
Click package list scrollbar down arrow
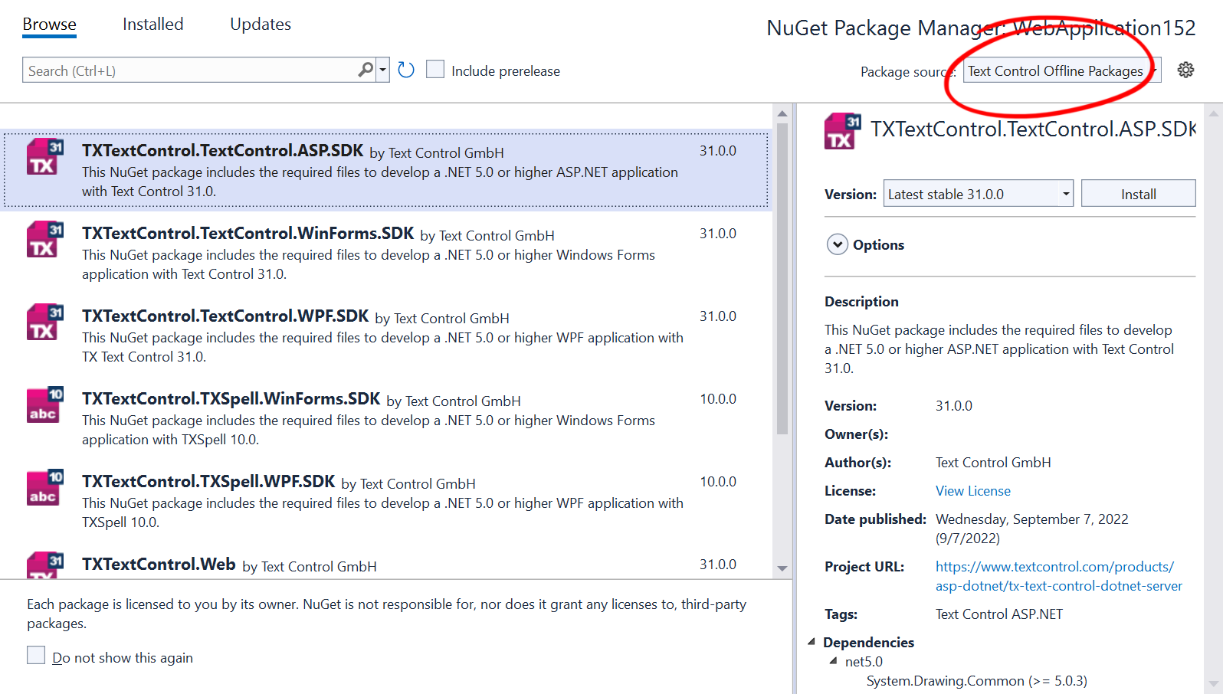[782, 568]
